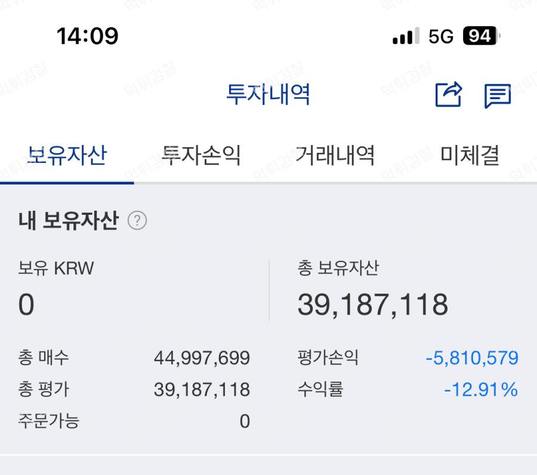Tap the battery indicator showing 94
The image size is (537, 475).
click(x=480, y=36)
